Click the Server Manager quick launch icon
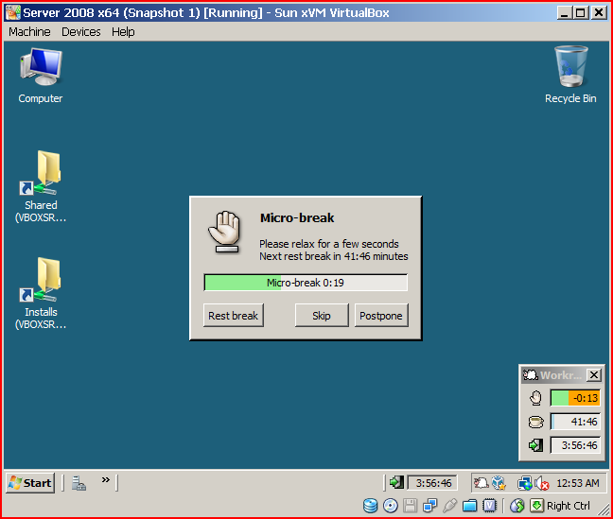Screen dimensions: 613x519 [79, 483]
